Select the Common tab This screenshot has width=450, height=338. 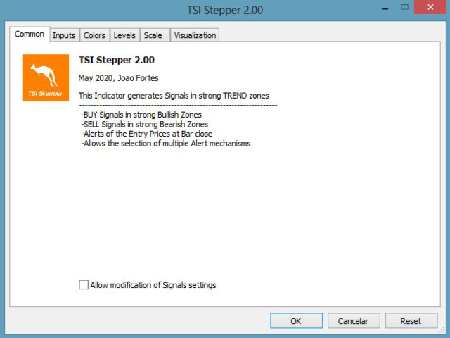(30, 35)
